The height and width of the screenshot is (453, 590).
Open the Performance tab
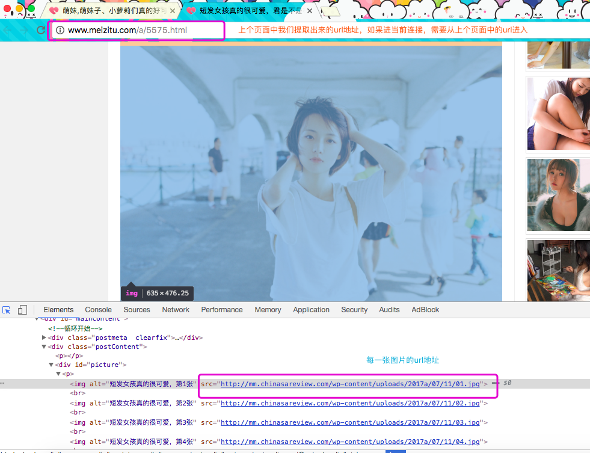(x=222, y=310)
